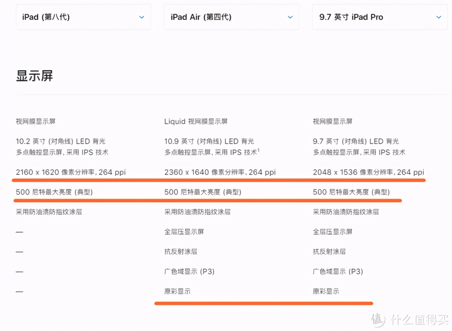Click the circular 值 badge icon

click(x=378, y=320)
